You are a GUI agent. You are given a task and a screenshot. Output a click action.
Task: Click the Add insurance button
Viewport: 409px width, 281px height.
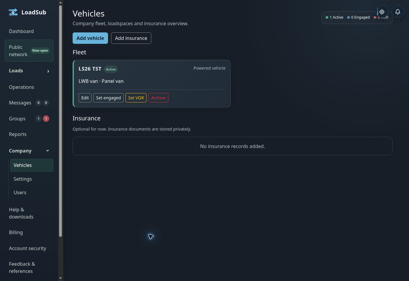pos(131,38)
